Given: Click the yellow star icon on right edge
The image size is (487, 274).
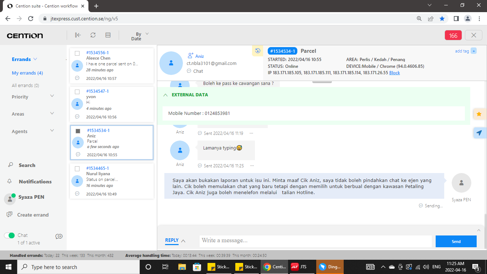Looking at the screenshot, I should (479, 114).
